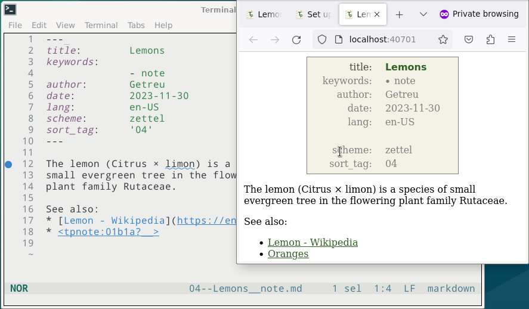Reload the localhost page
This screenshot has height=309, width=529.
pos(296,40)
